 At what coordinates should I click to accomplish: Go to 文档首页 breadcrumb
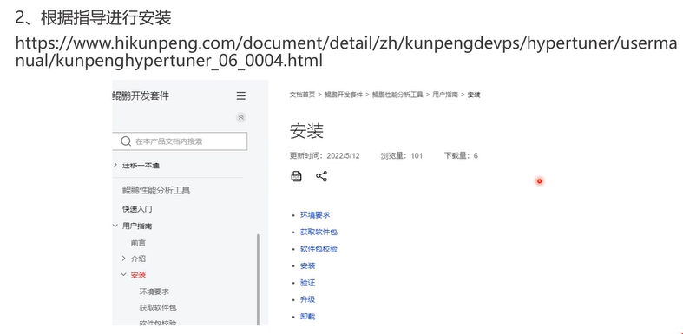[x=302, y=95]
